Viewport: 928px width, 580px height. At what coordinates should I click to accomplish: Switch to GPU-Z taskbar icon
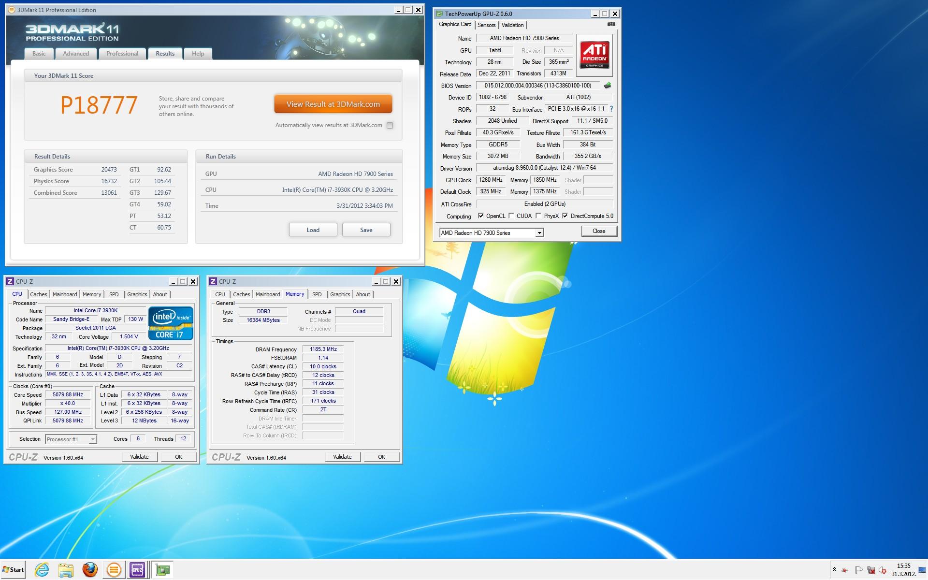[163, 570]
